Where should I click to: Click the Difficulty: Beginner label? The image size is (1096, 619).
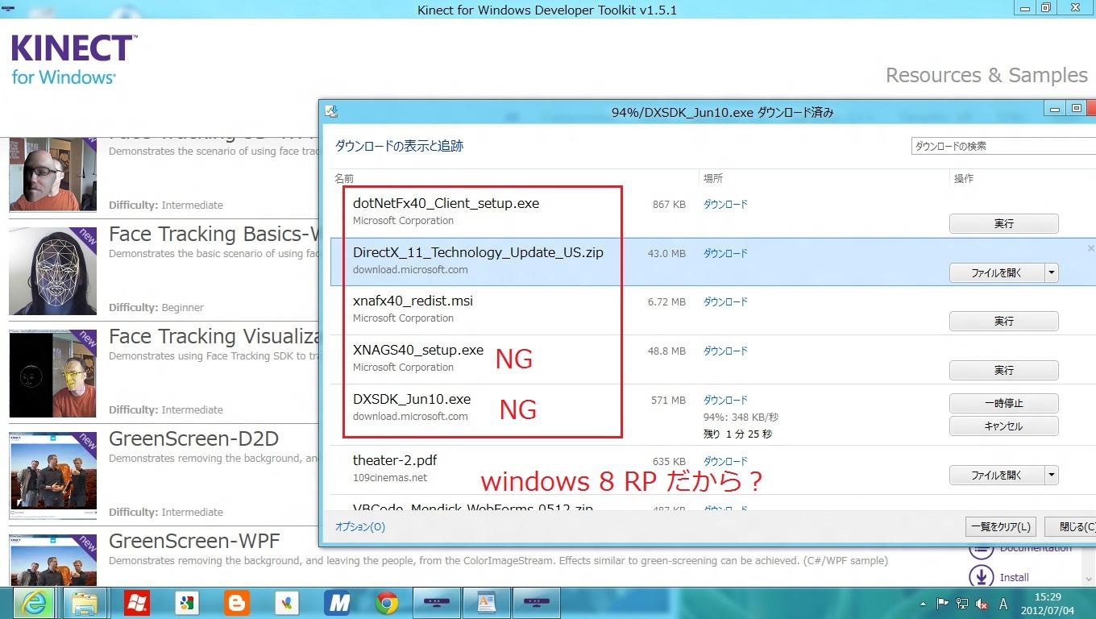point(156,307)
